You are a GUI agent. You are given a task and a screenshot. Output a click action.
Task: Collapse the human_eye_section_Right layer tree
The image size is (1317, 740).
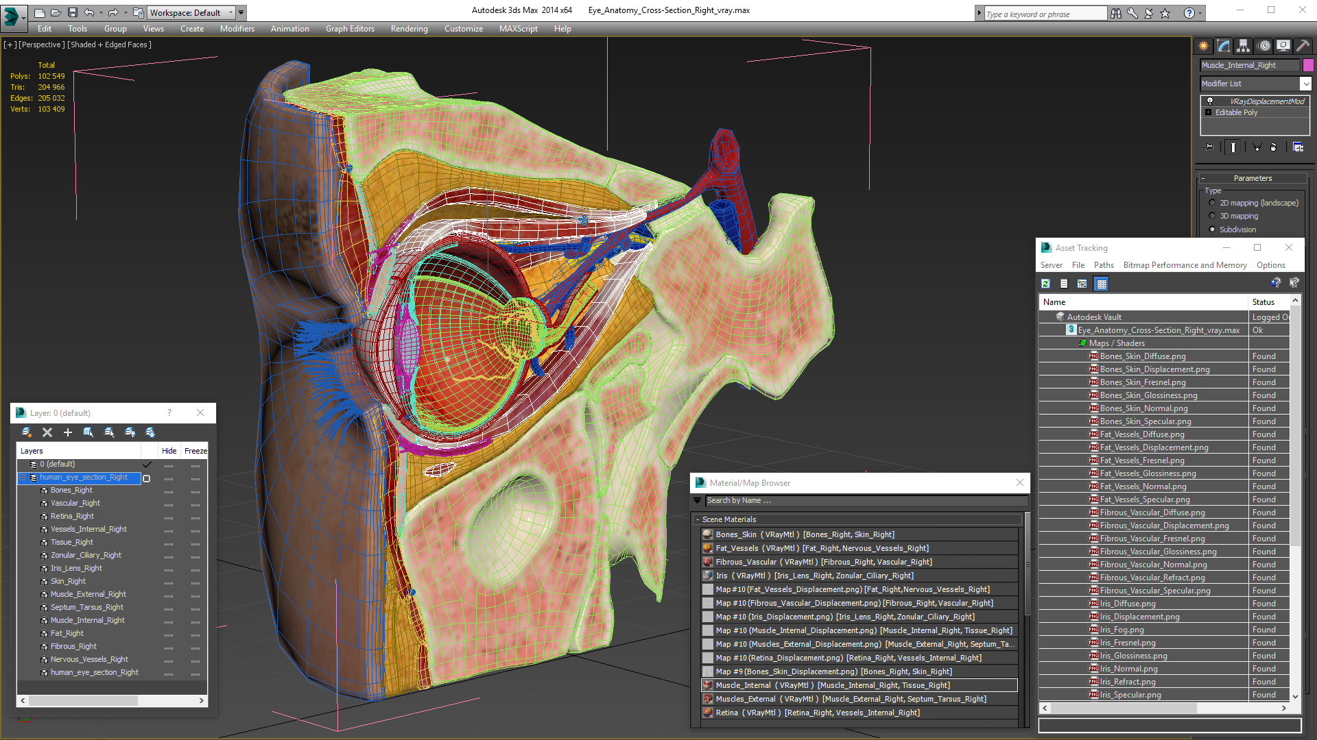pos(22,478)
